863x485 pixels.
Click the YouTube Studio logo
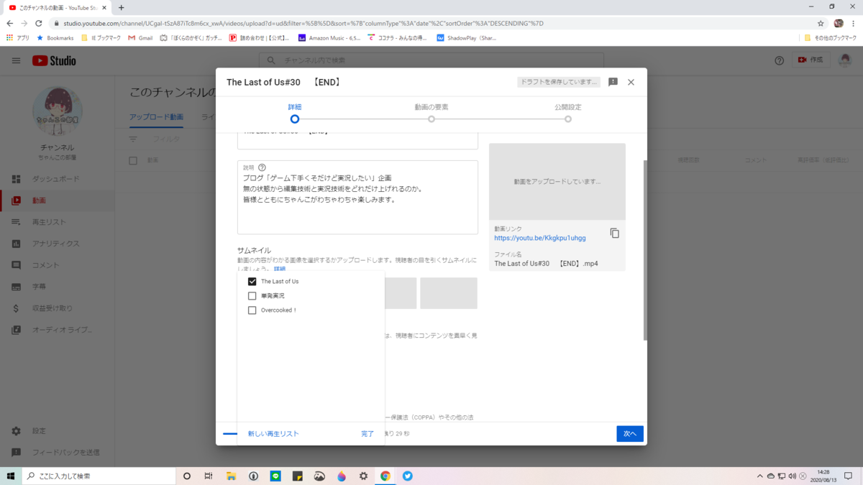coord(54,61)
